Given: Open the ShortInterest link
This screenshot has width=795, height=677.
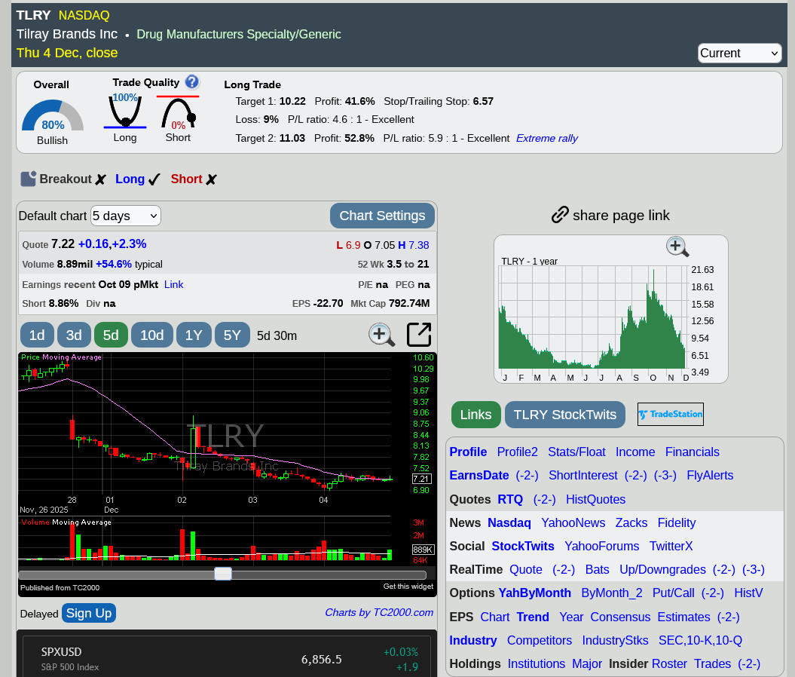Looking at the screenshot, I should [583, 475].
